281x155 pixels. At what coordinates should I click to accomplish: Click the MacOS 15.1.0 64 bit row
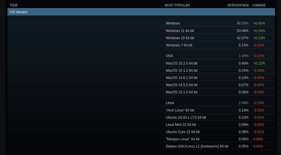tap(219, 92)
